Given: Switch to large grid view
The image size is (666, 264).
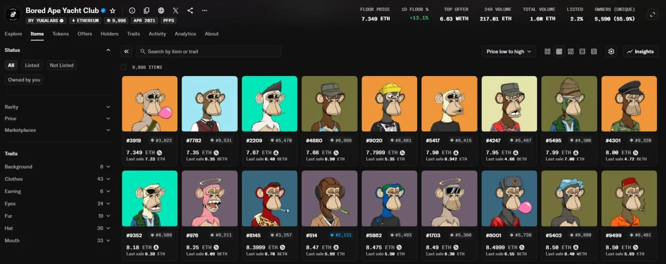Looking at the screenshot, I should coord(547,52).
